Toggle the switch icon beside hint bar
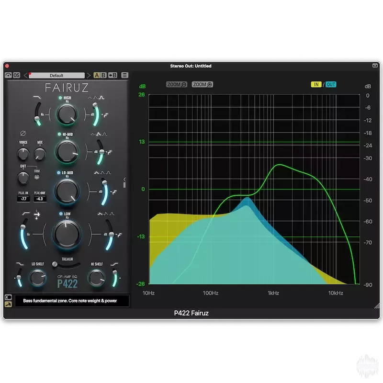This screenshot has width=383, height=383. pyautogui.click(x=8, y=297)
